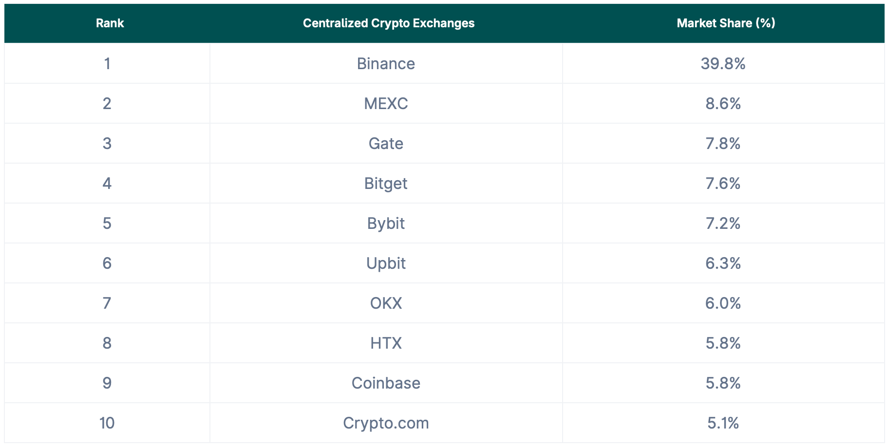Click the Centralized Crypto Exchanges header
This screenshot has height=448, width=888.
tap(388, 23)
